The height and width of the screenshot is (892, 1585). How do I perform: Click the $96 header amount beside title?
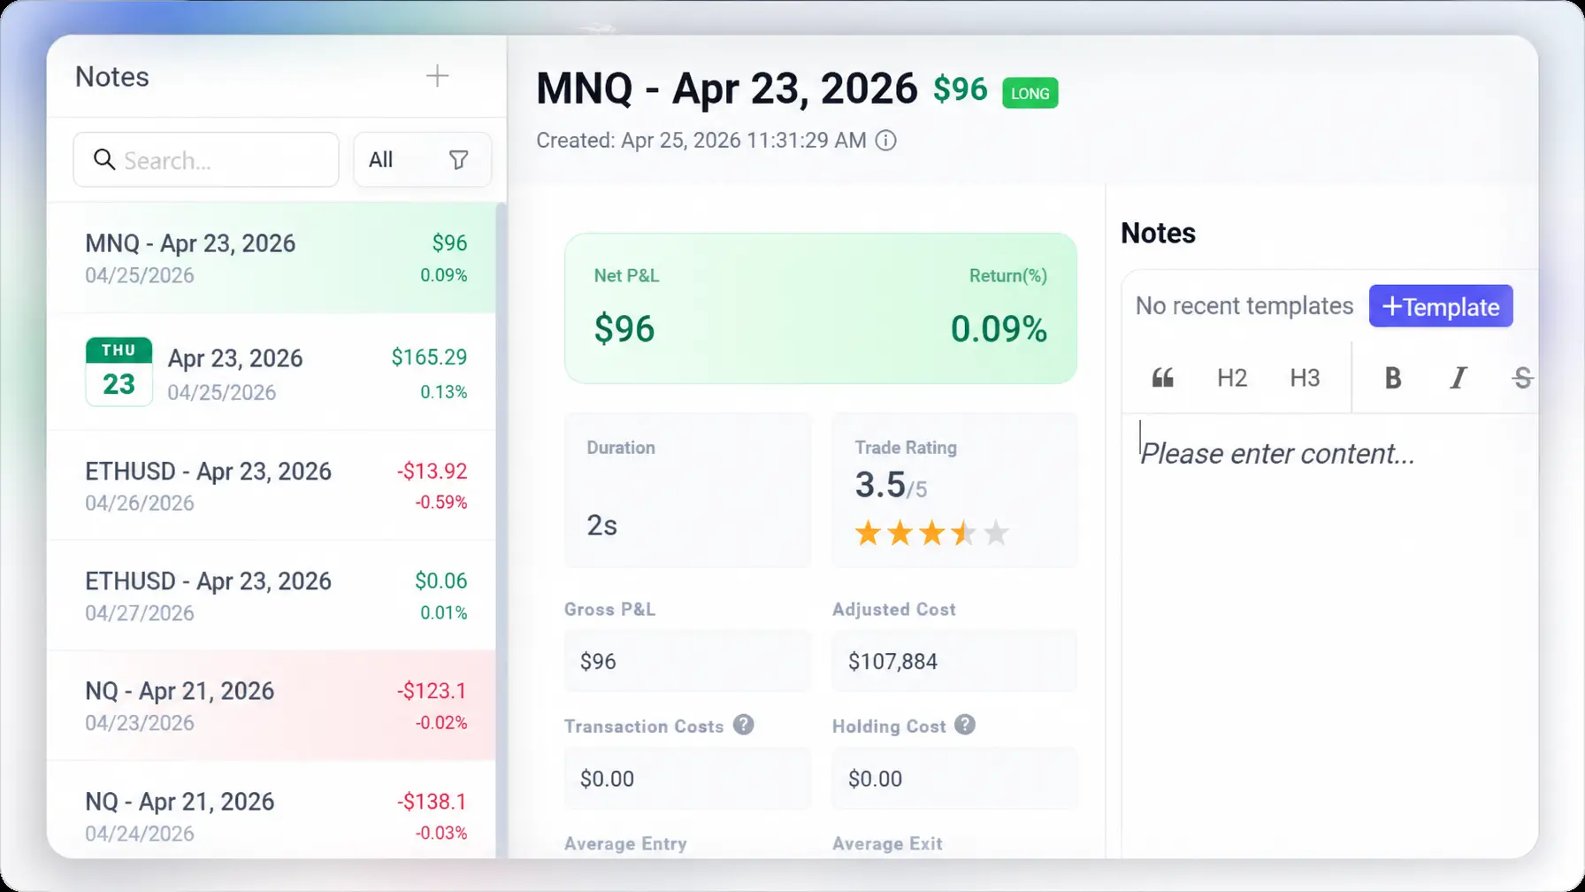961,89
